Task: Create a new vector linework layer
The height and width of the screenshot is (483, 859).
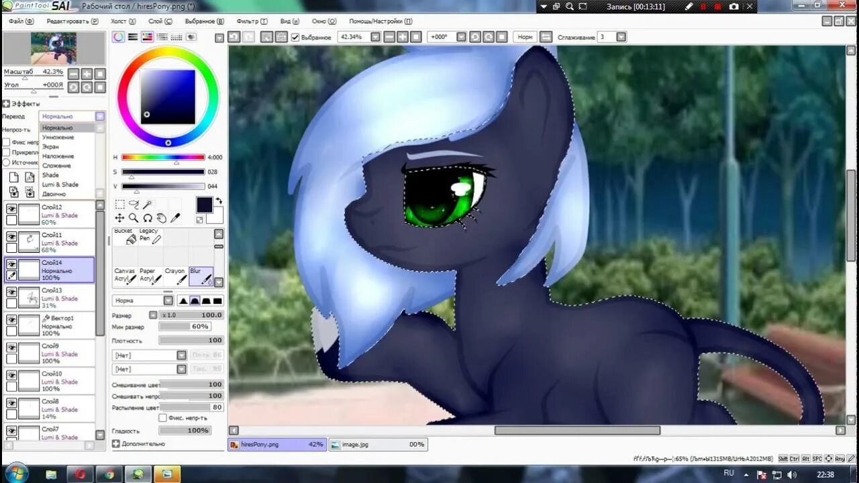Action: coord(30,177)
